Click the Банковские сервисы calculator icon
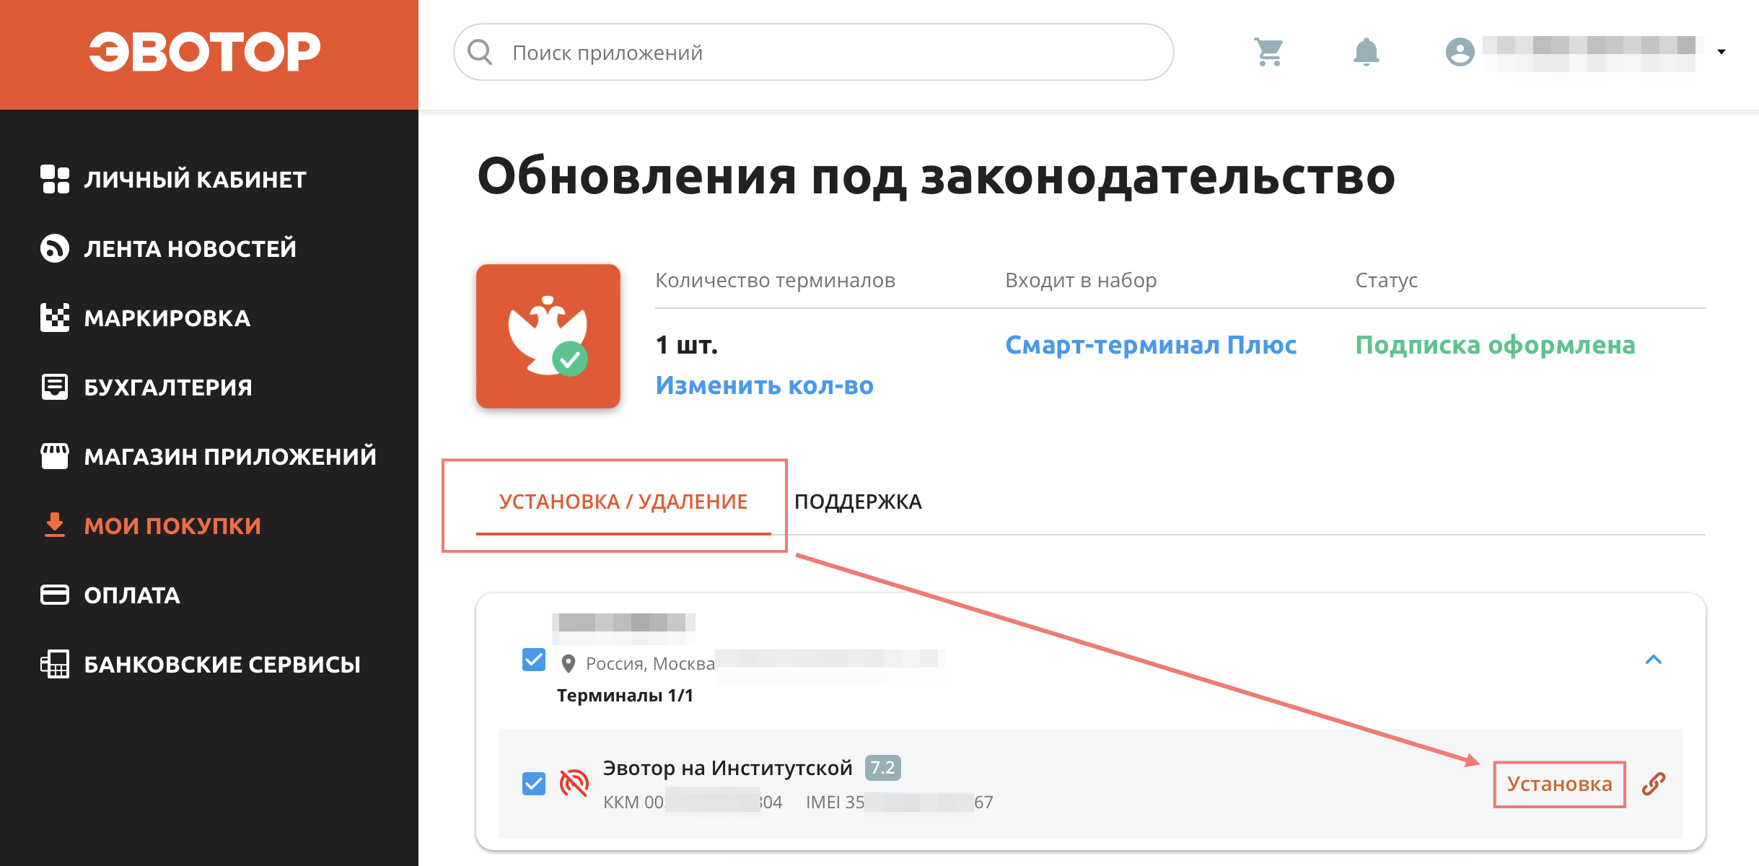The width and height of the screenshot is (1759, 866). click(55, 664)
